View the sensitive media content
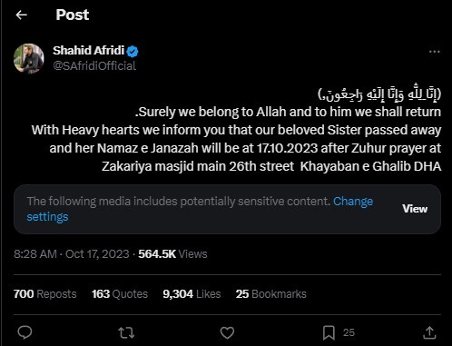Screen dimensions: 452x346 click(415, 209)
